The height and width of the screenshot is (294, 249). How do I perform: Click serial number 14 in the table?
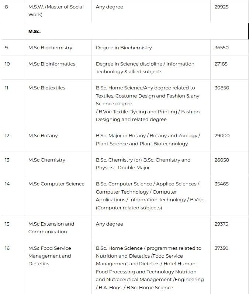coord(7,184)
